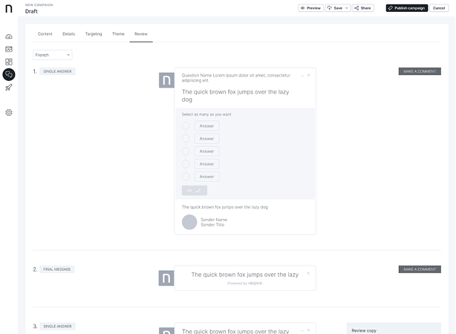Expand the Save dropdown arrow
The image size is (456, 334).
[347, 8]
